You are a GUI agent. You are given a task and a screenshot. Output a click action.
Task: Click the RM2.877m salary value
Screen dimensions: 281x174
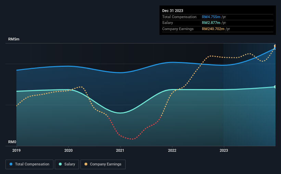tap(211, 23)
